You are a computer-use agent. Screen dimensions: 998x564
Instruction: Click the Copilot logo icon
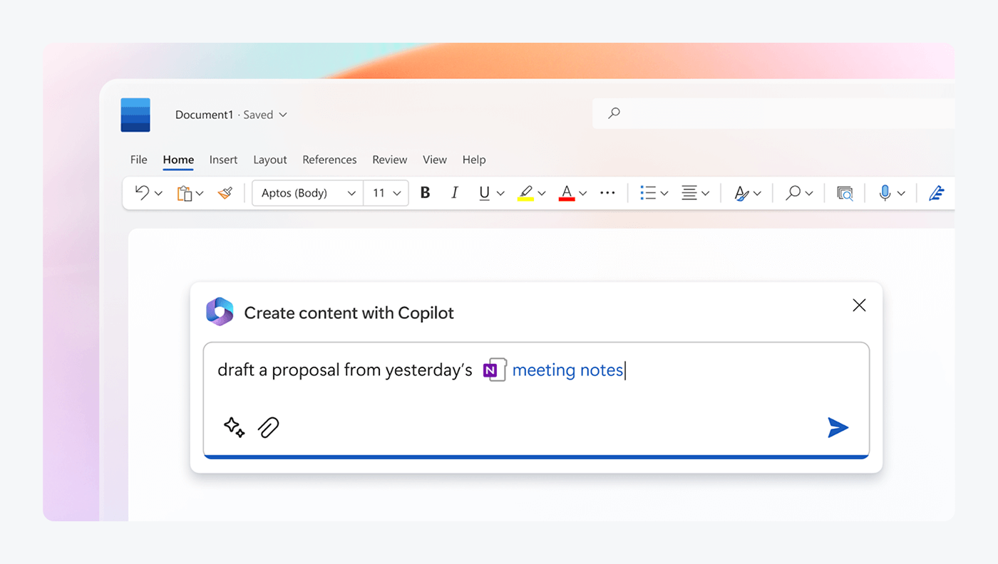click(220, 312)
